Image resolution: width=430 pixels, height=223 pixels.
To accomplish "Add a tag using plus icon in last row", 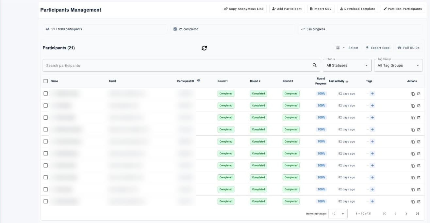I will tap(372, 201).
